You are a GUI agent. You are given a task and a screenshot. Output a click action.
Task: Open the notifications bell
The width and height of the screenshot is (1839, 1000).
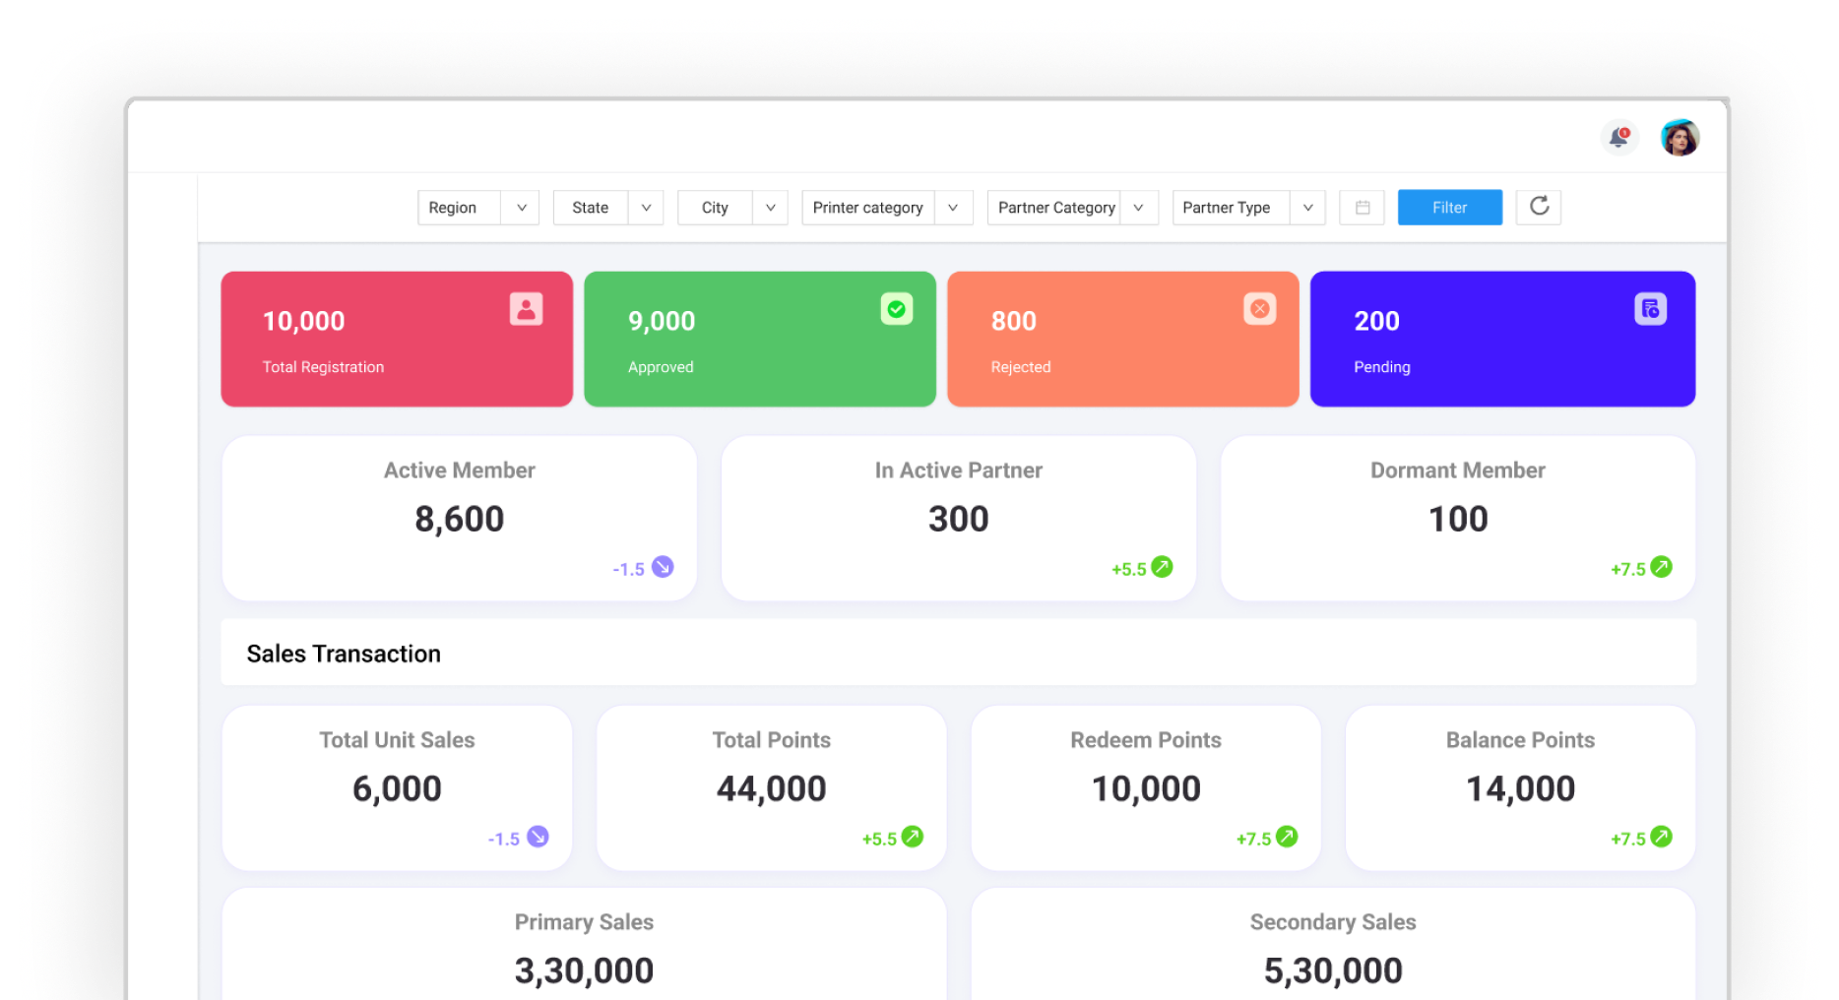(x=1618, y=138)
